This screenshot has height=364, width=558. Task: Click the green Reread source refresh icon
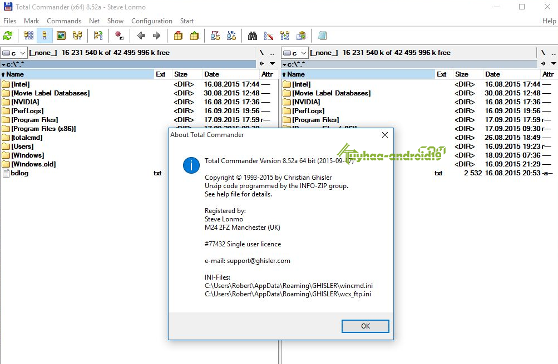(8, 36)
